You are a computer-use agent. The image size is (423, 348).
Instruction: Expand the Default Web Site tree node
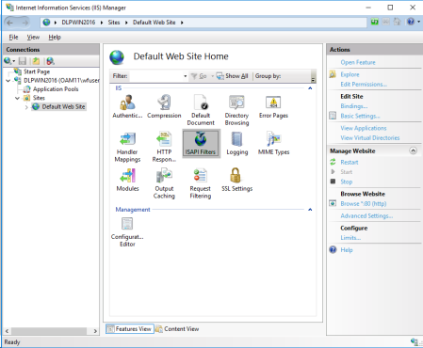(26, 107)
